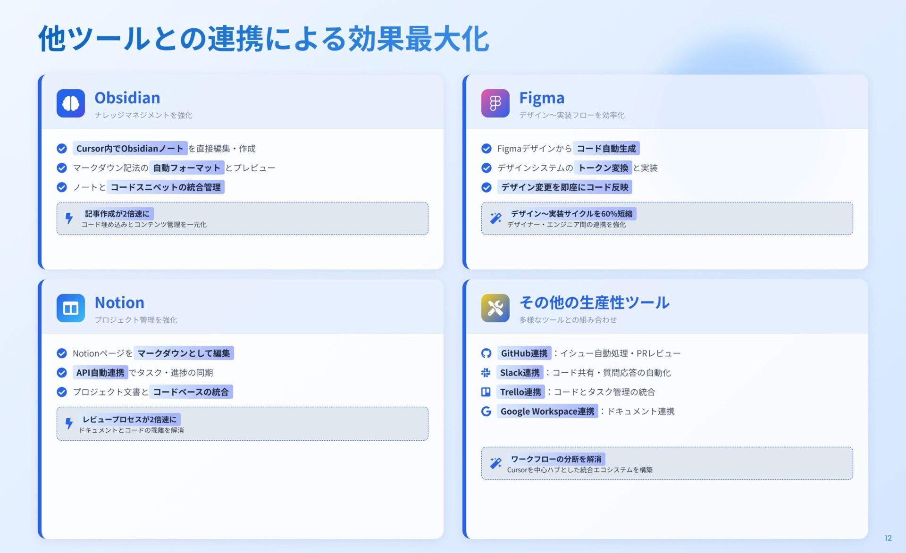Click magic wand icon beside ワークフローの分断を解消
This screenshot has height=553, width=906.
point(495,463)
